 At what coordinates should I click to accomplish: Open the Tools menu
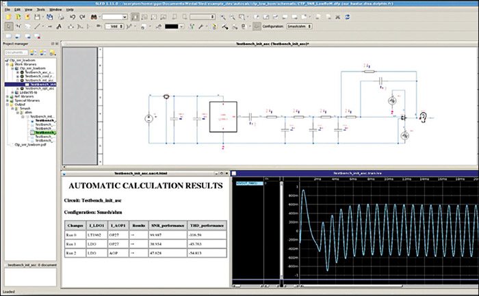click(40, 10)
